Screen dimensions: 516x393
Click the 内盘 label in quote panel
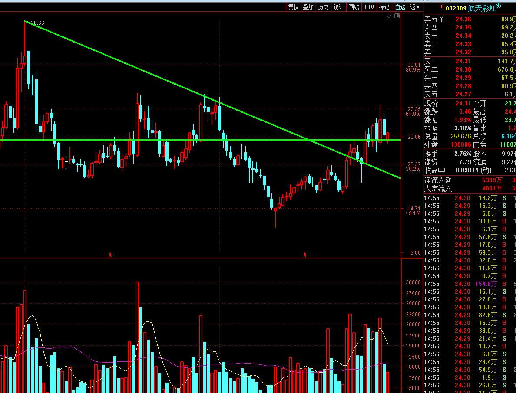[480, 144]
